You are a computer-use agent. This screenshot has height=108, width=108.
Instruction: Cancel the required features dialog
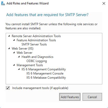92,97
